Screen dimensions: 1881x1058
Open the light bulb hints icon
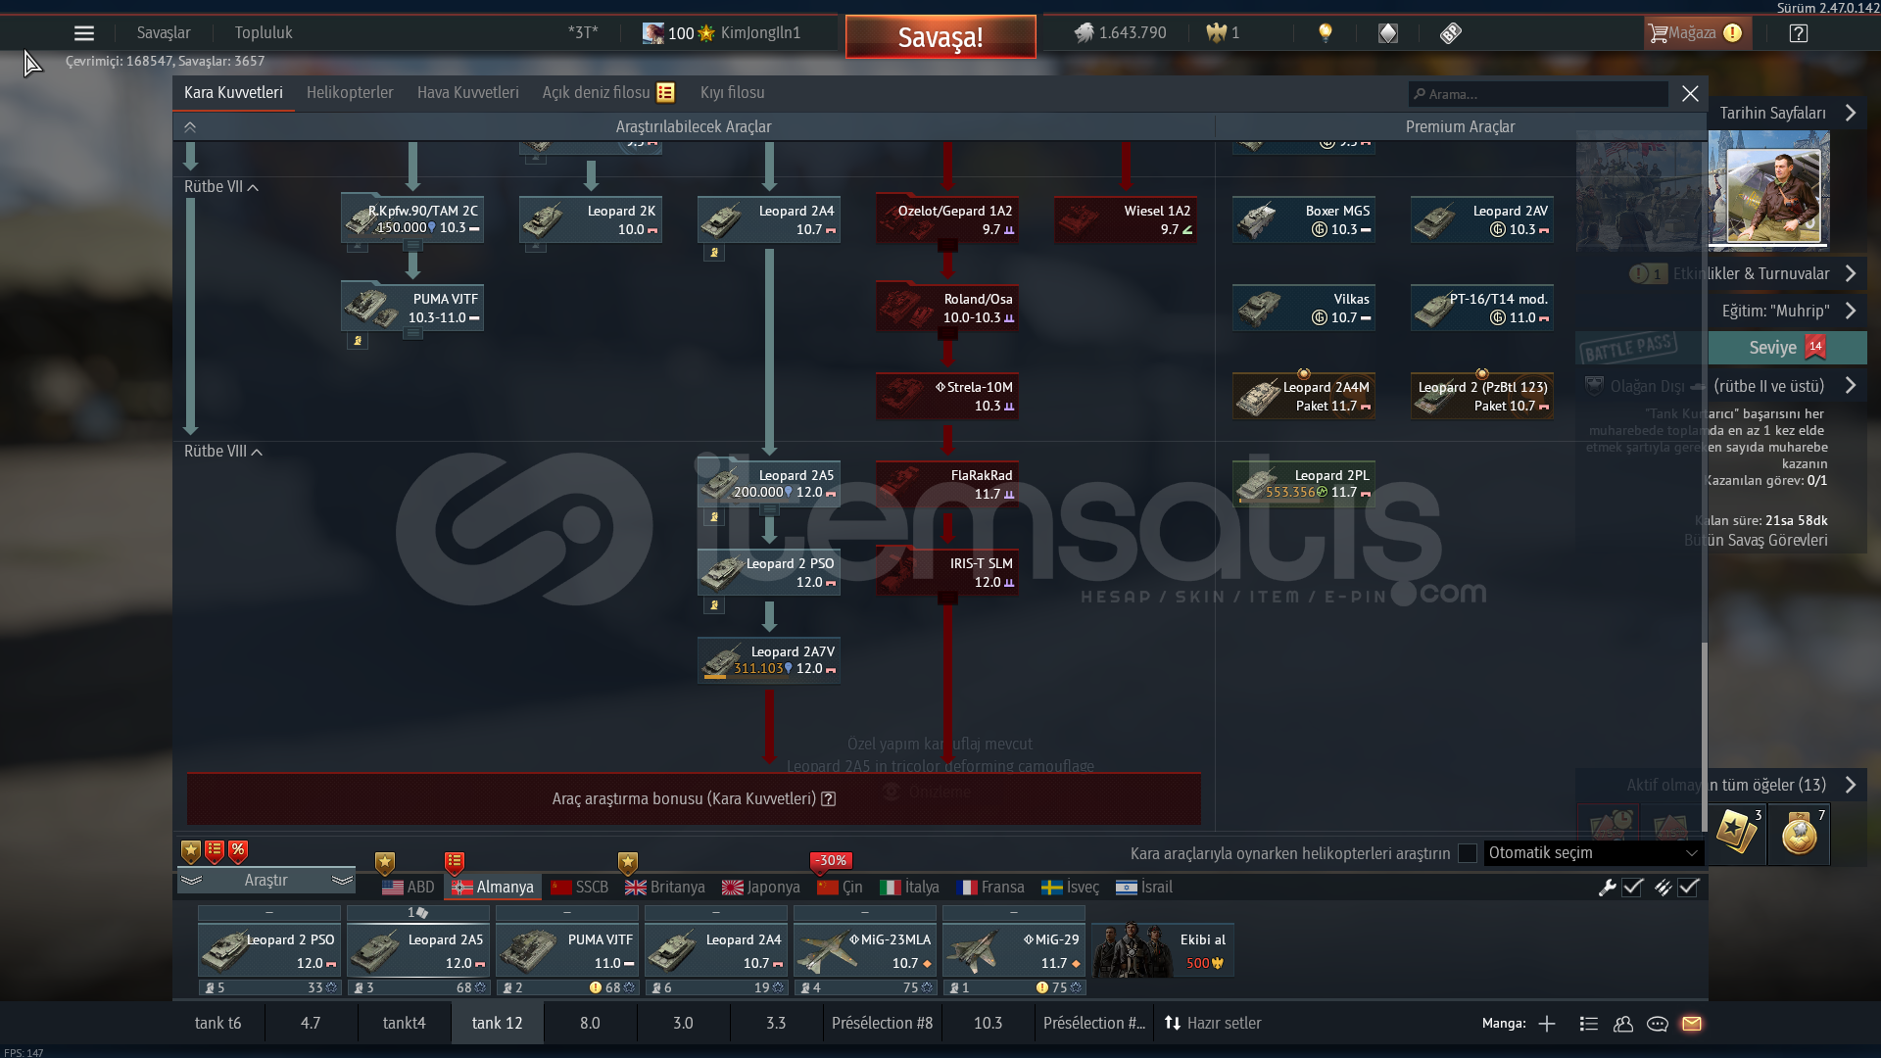[x=1326, y=33]
